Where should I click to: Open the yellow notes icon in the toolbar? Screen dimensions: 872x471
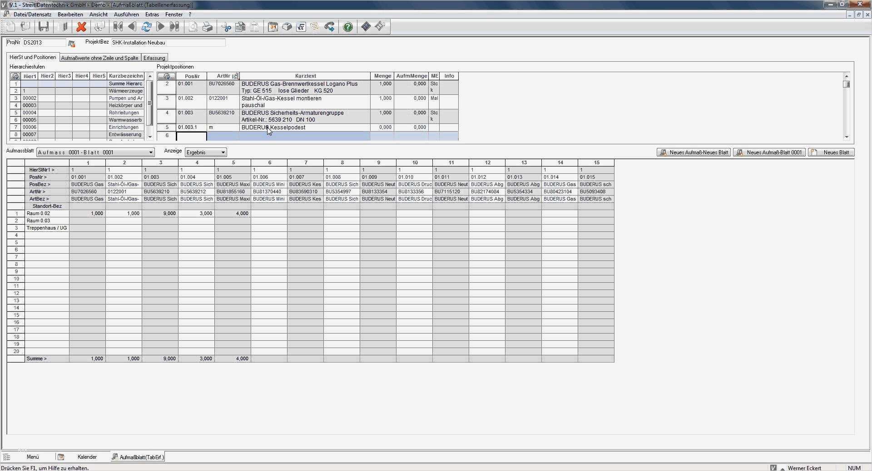315,27
